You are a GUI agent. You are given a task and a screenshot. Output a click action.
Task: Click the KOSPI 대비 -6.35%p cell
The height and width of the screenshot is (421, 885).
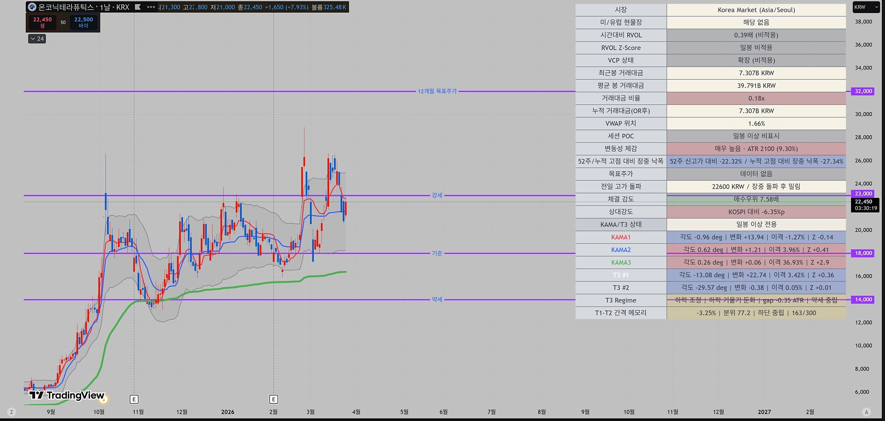[x=756, y=212]
